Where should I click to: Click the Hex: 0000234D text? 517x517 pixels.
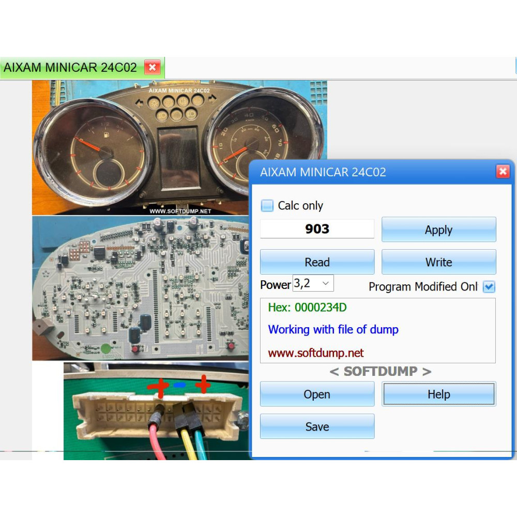click(307, 307)
